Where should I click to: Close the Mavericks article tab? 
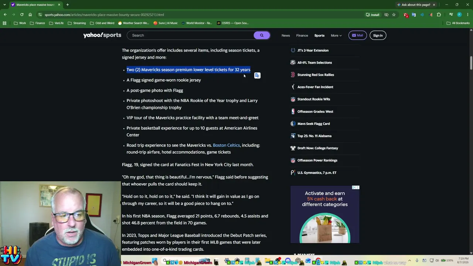[x=59, y=5]
